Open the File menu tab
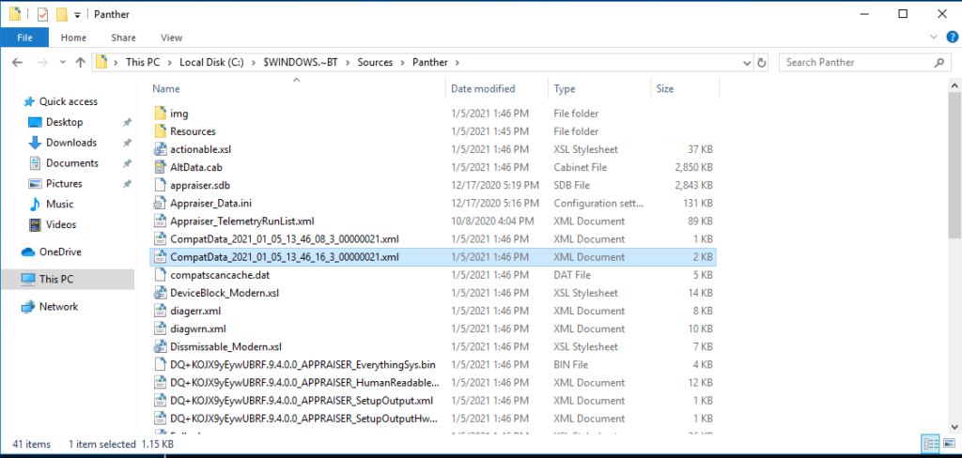The image size is (962, 458). (x=24, y=38)
